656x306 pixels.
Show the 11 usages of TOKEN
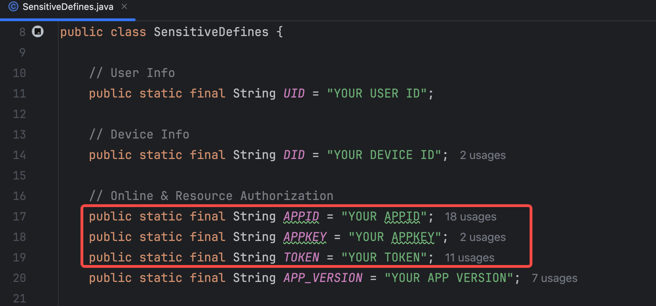470,258
